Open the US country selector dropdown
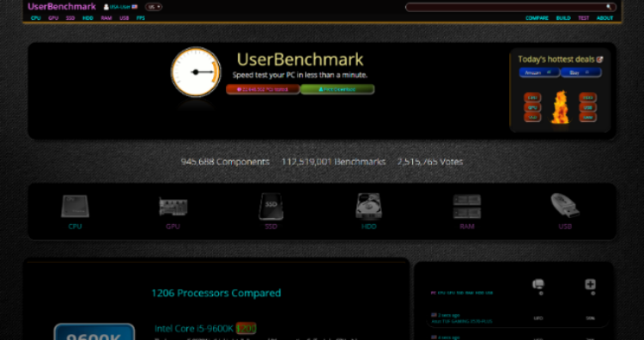The image size is (644, 340). pyautogui.click(x=154, y=7)
